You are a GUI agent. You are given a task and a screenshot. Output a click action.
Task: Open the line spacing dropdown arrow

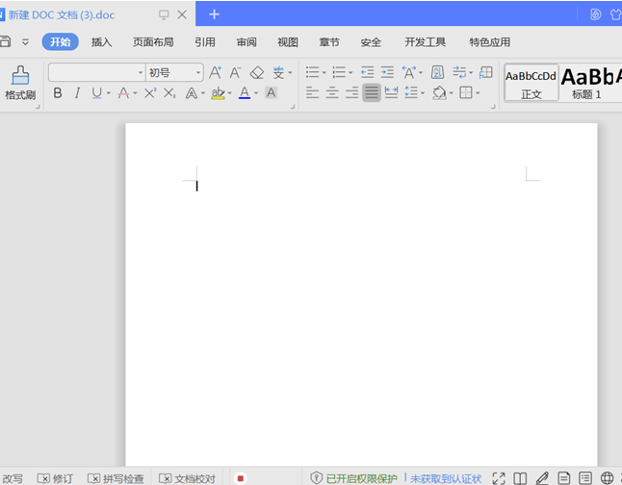click(x=423, y=93)
